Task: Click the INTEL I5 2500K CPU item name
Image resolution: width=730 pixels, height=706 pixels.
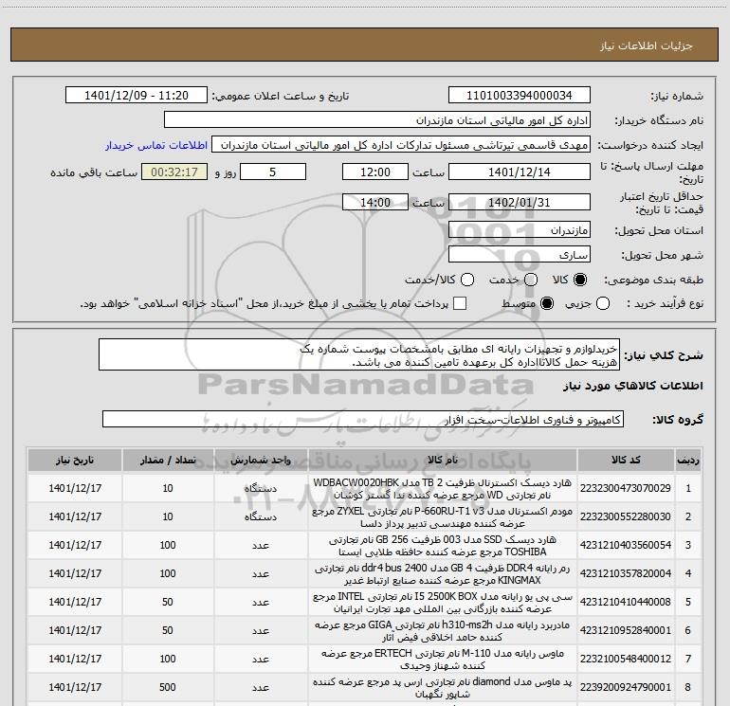Action: pyautogui.click(x=443, y=602)
